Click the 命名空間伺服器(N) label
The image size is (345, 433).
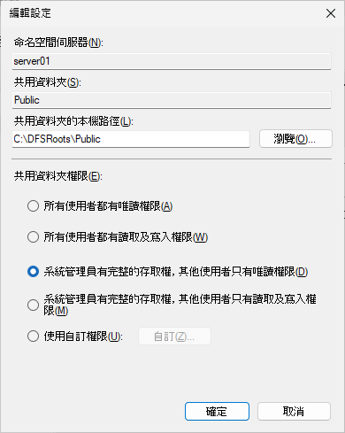[58, 43]
